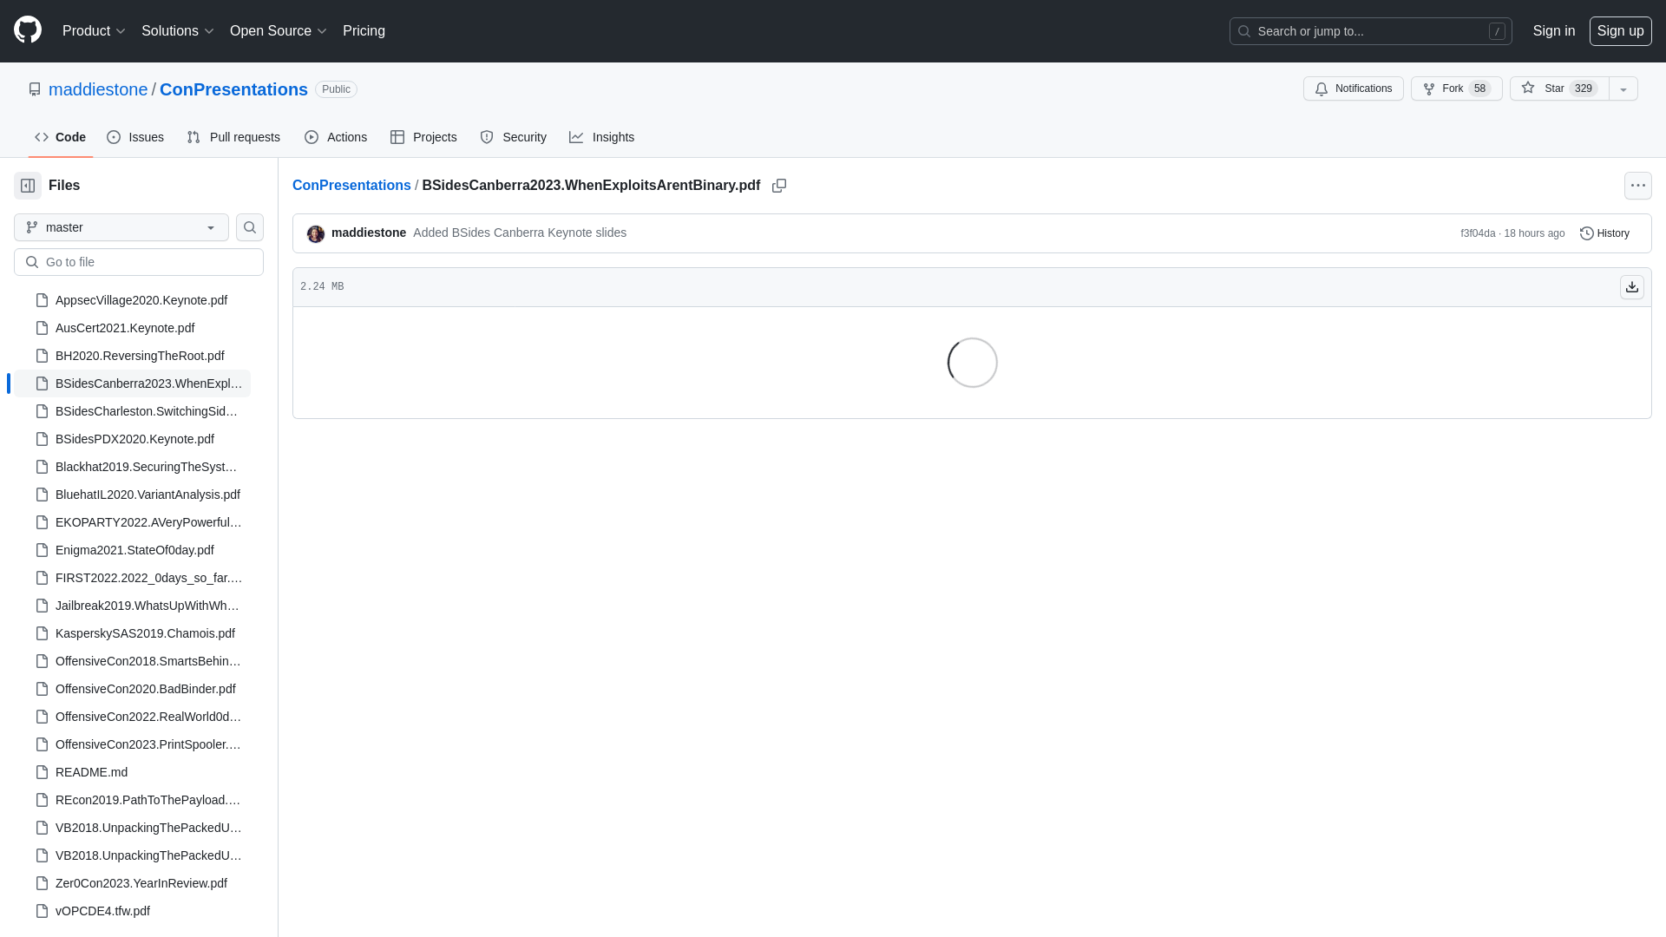Click the Fork icon
1666x937 pixels.
1429,88
